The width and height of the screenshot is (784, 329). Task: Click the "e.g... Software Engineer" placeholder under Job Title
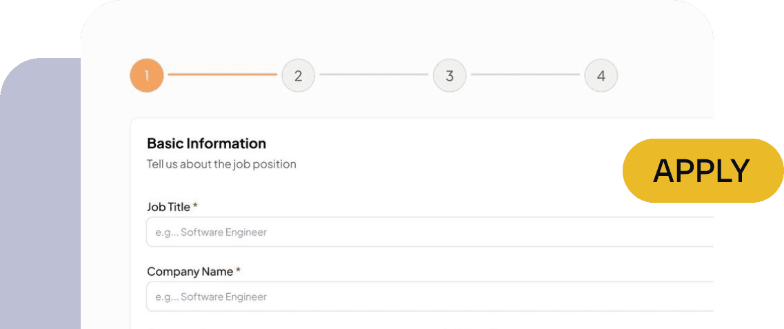(211, 232)
